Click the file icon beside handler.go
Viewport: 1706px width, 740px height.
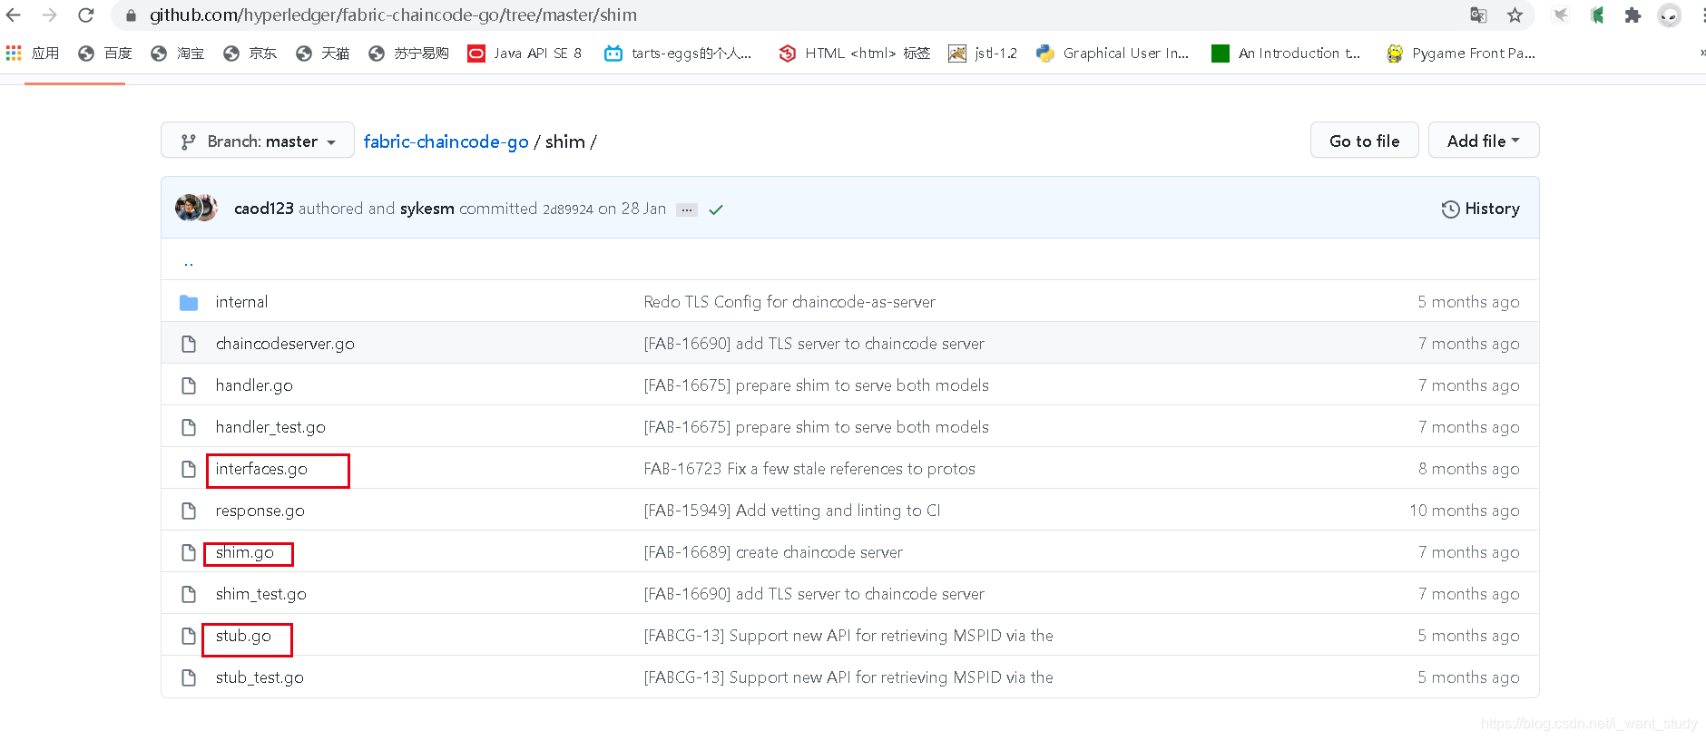(189, 385)
